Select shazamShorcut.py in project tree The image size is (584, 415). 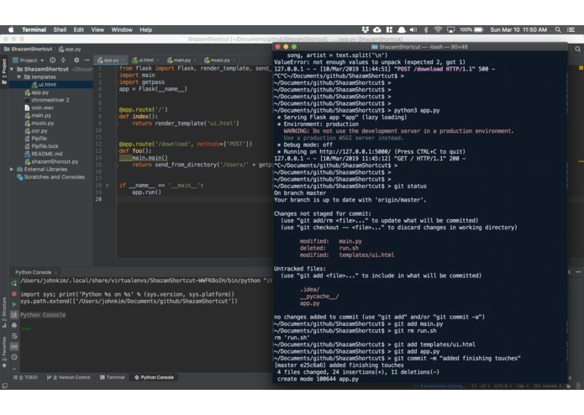(51, 161)
